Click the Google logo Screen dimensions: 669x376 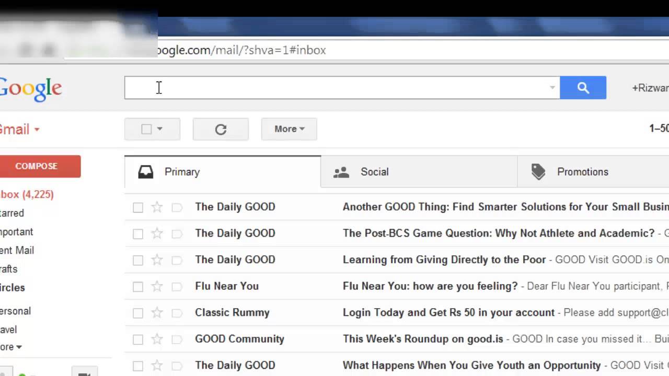(30, 89)
